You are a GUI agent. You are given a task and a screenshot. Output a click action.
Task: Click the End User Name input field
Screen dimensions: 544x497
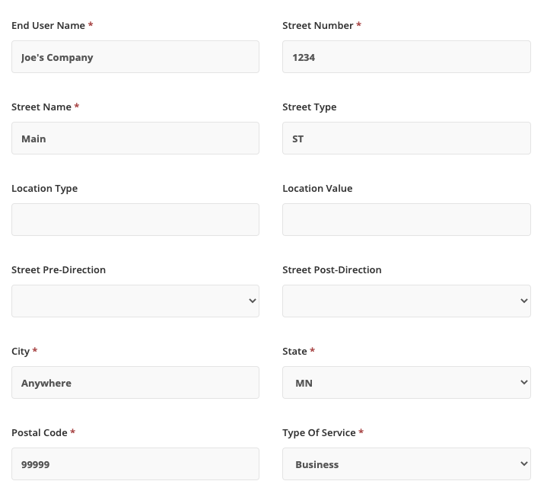click(x=135, y=57)
